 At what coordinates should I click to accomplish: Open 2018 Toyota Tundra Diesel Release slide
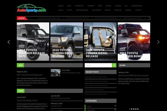tap(100, 42)
